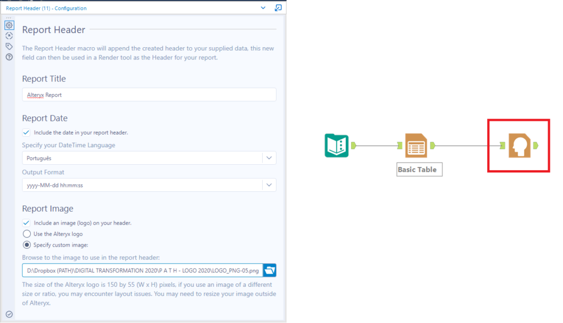Click the Input Data tool output anchor

(354, 146)
